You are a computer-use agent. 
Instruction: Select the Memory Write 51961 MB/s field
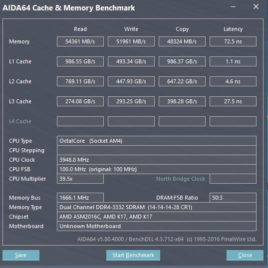pyautogui.click(x=131, y=41)
